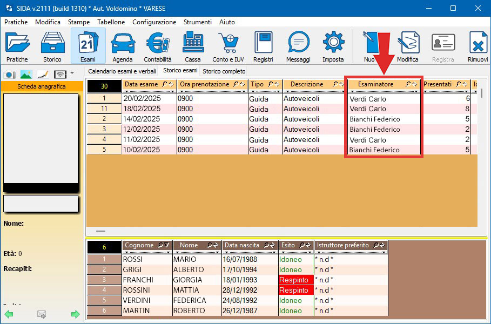Open the Storico archive drawer icon
Screen dimensions: 491x324
[52, 46]
